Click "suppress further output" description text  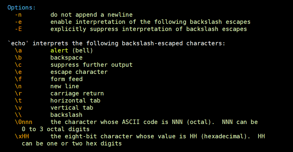tap(92, 65)
